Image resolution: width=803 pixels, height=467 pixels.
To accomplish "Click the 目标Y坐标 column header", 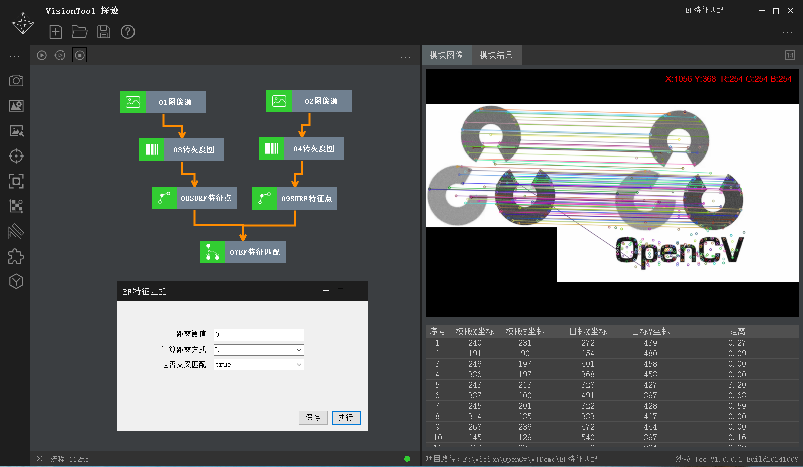I will pyautogui.click(x=650, y=331).
